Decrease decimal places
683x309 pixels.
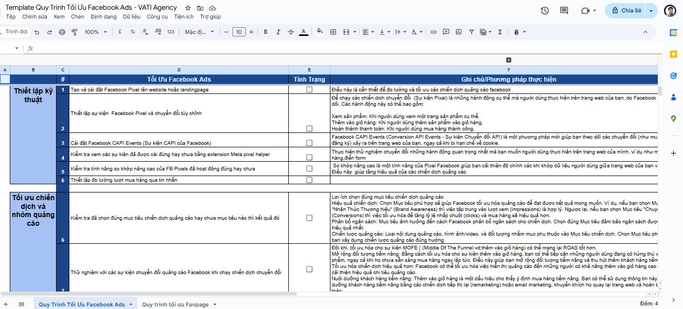(x=145, y=32)
